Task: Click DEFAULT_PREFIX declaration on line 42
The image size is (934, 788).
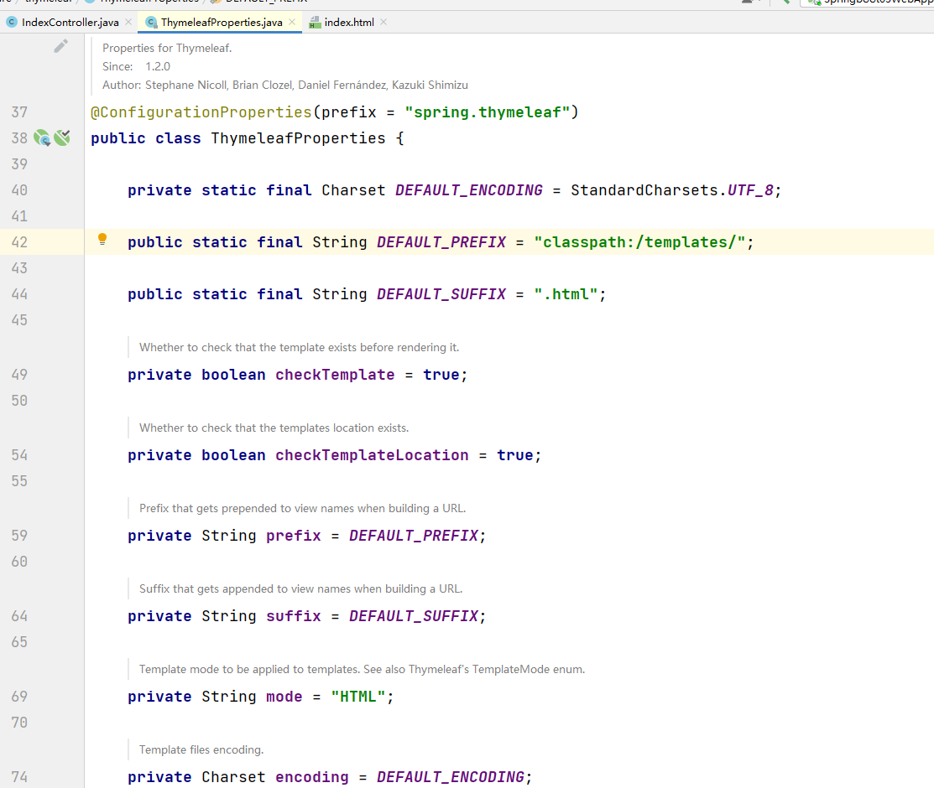Action: (x=441, y=242)
